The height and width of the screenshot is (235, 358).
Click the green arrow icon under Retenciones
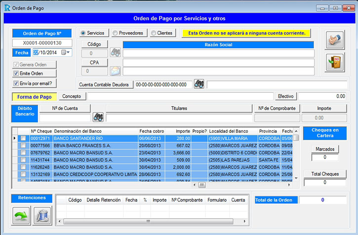(x=21, y=215)
